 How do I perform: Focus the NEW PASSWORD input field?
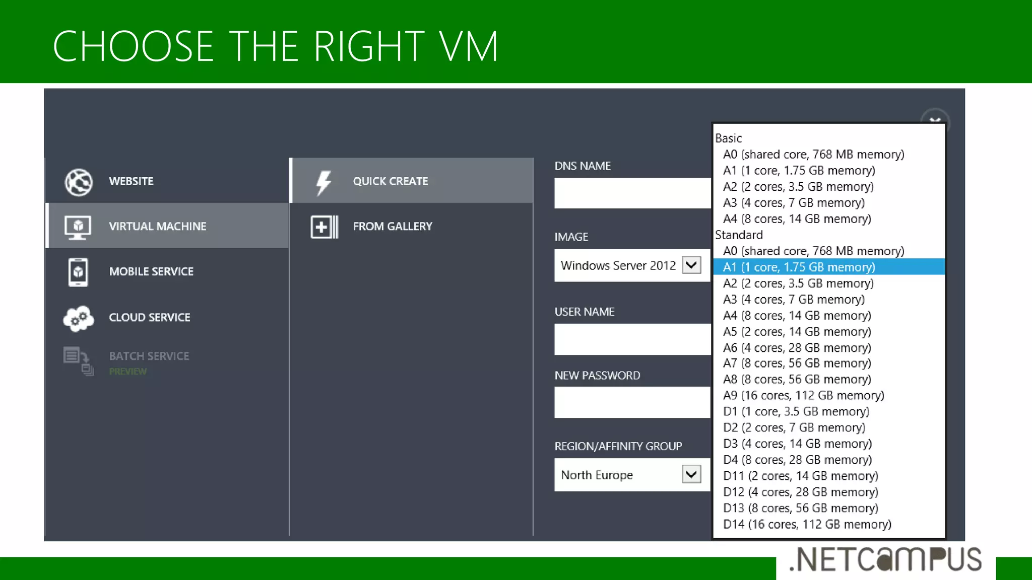[x=633, y=402]
